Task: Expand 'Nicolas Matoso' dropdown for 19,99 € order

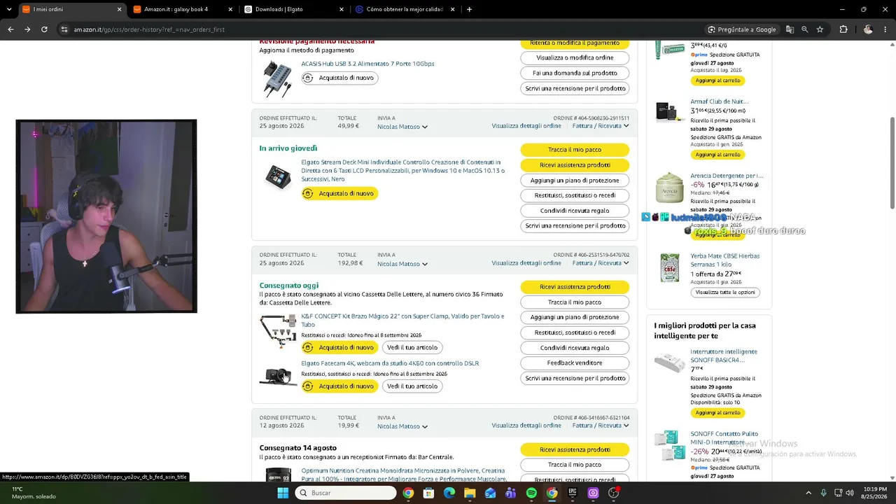Action: click(402, 426)
